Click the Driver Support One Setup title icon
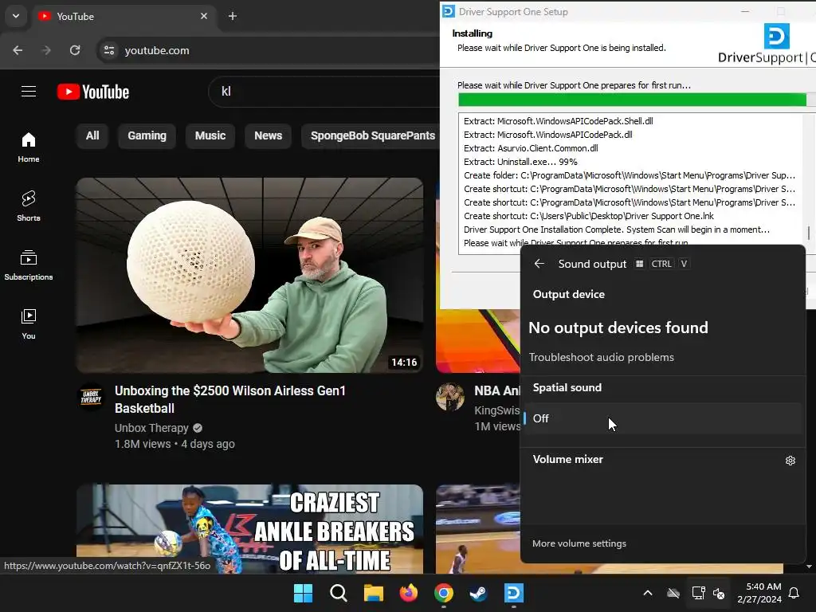The width and height of the screenshot is (816, 612). pos(449,11)
